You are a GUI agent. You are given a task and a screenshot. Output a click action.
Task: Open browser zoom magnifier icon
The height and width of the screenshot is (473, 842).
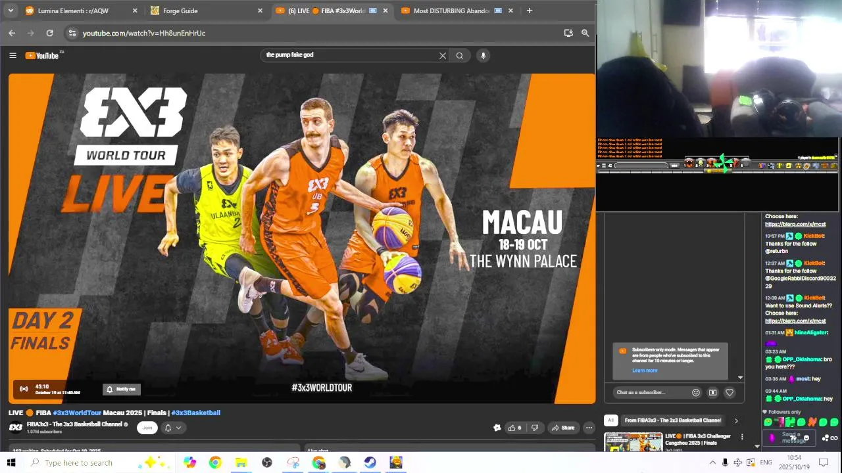point(585,33)
